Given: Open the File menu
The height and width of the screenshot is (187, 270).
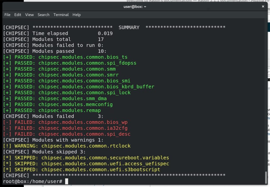Looking at the screenshot, I should click(x=7, y=15).
